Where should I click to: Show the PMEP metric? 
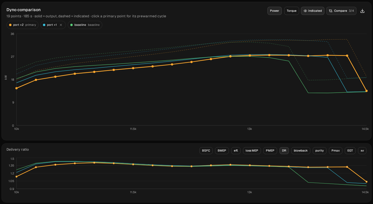point(270,151)
